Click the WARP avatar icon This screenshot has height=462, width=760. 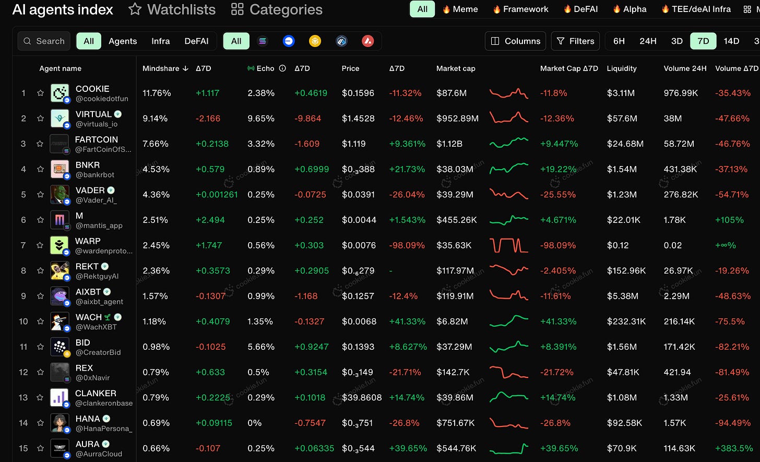[x=60, y=245]
